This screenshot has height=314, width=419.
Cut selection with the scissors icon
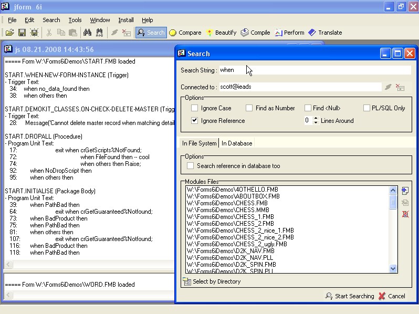[x=49, y=33]
